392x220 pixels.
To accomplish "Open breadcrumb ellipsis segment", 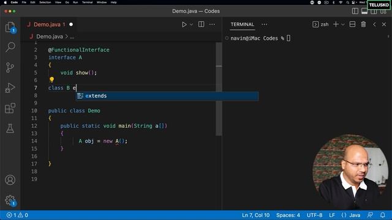I will point(72,37).
